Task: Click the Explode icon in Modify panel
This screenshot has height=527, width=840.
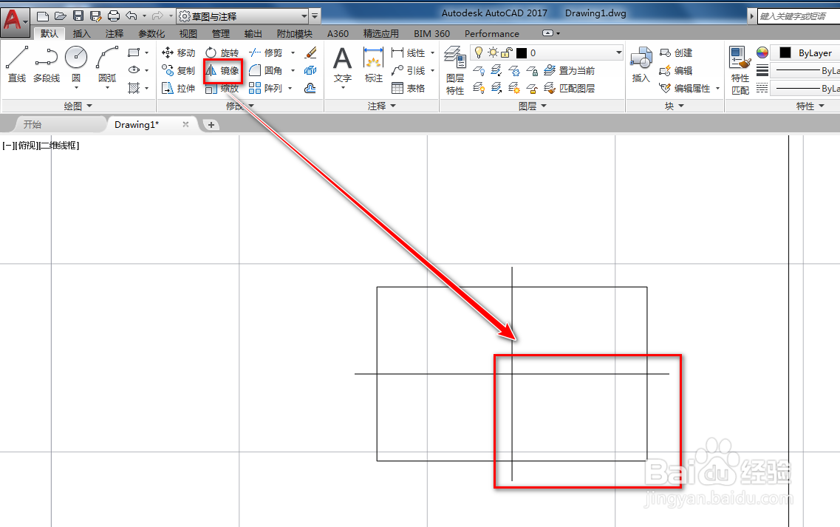Action: (311, 70)
